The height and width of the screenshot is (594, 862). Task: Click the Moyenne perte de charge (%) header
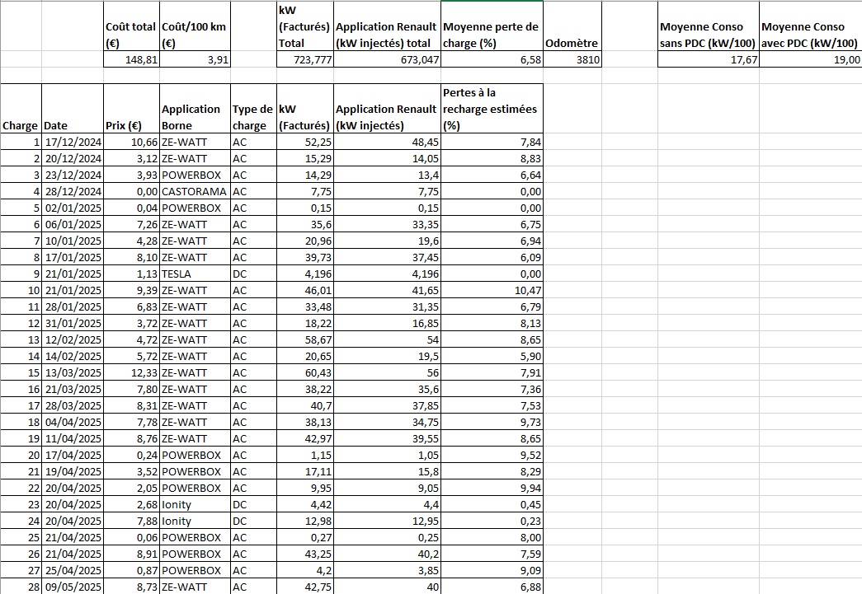pos(492,26)
